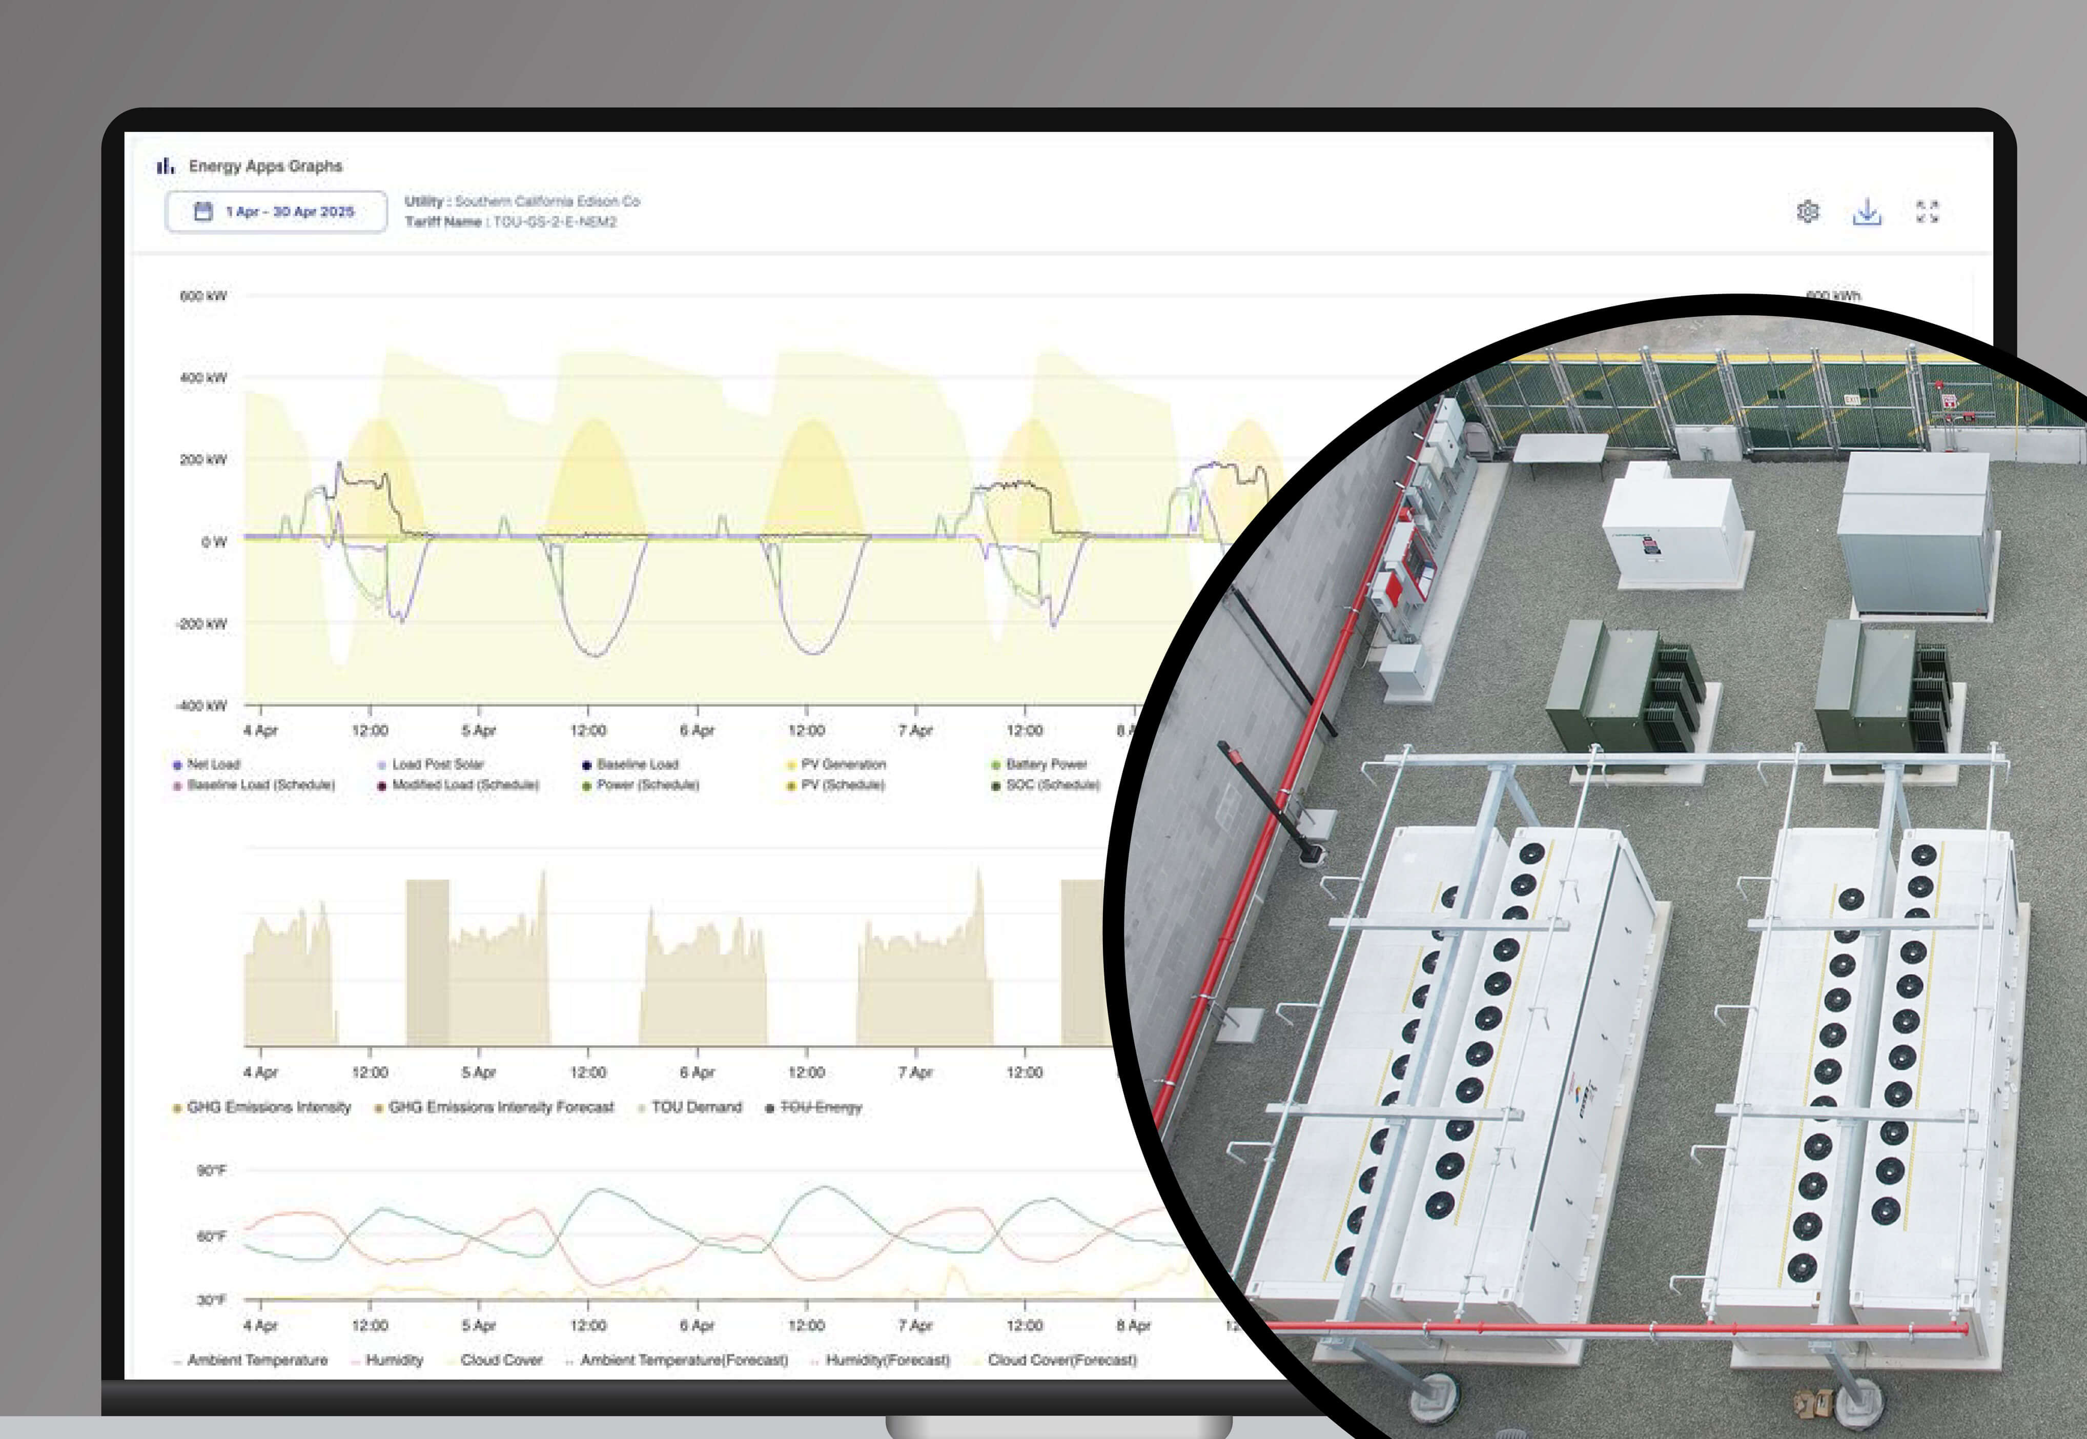Toggle GHG Emissions Intensity Forecast legend entry
Viewport: 2087px width, 1439px height.
pos(494,1107)
